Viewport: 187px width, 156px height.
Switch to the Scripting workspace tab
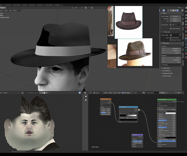tap(57, 5)
